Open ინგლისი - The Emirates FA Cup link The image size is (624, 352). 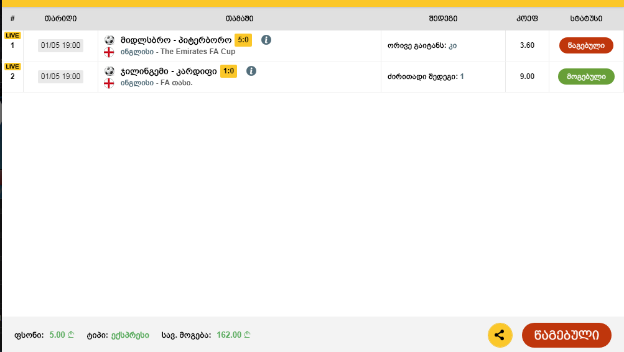[x=178, y=52]
